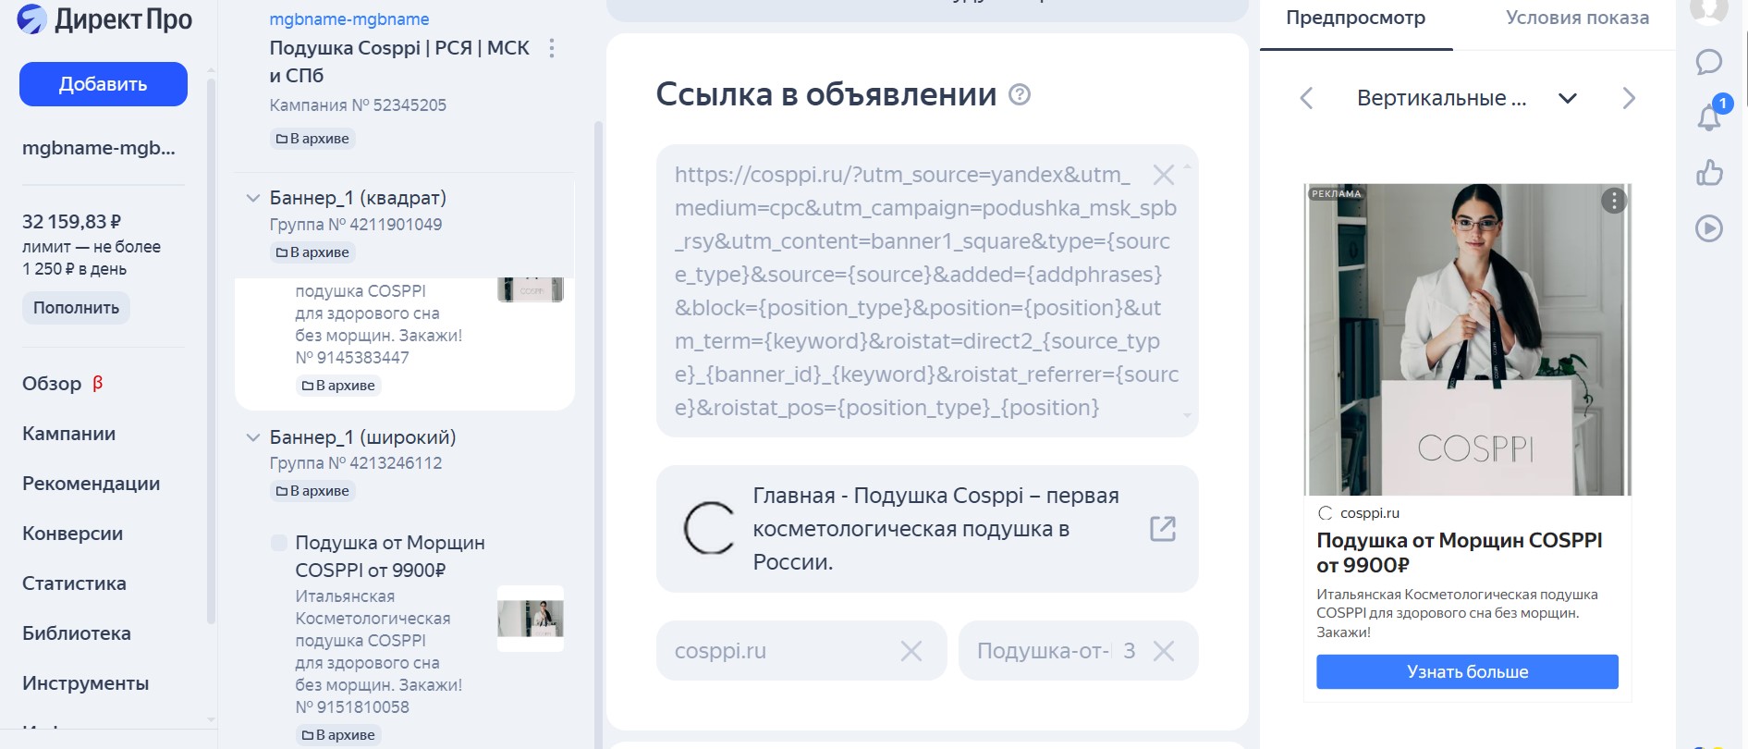Open the user profile avatar
The height and width of the screenshot is (749, 1748).
click(x=1709, y=9)
